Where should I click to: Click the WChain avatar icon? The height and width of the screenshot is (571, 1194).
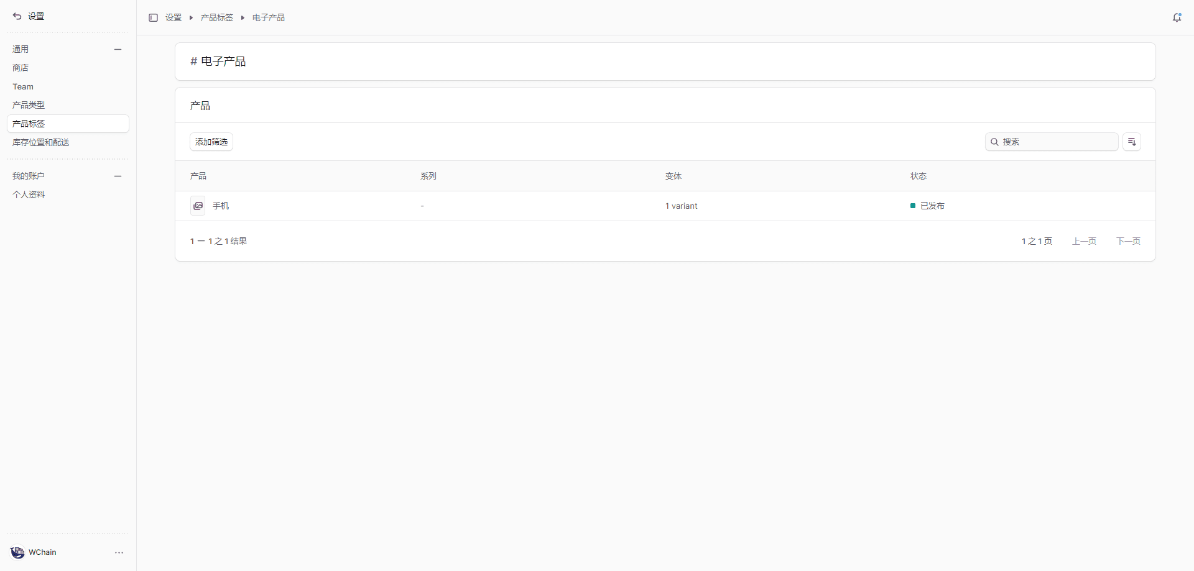click(17, 552)
